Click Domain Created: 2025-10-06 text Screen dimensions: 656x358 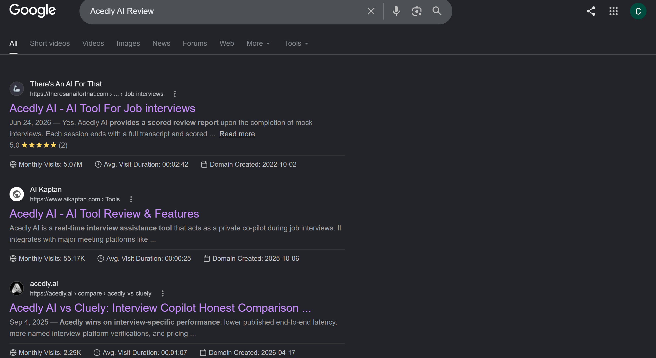(x=256, y=258)
